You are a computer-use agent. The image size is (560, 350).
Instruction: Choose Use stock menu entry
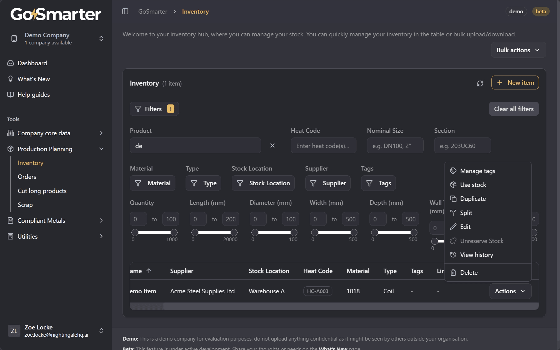click(x=488, y=185)
